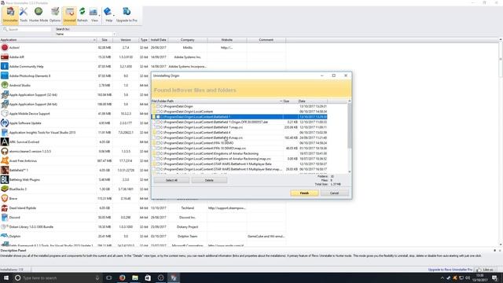Screen dimensions: 503x283
Task: Click Delete in leftover dialog
Action: [x=209, y=180]
